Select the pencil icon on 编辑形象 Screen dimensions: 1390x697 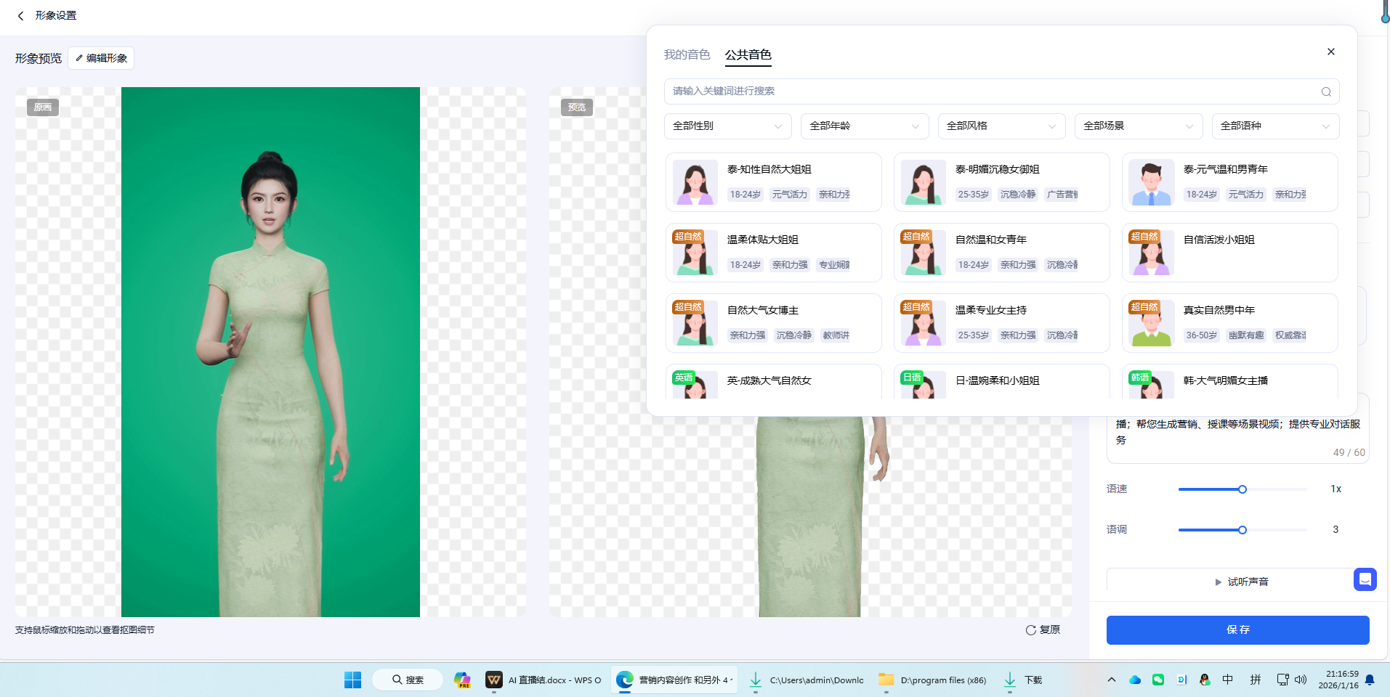coord(78,58)
